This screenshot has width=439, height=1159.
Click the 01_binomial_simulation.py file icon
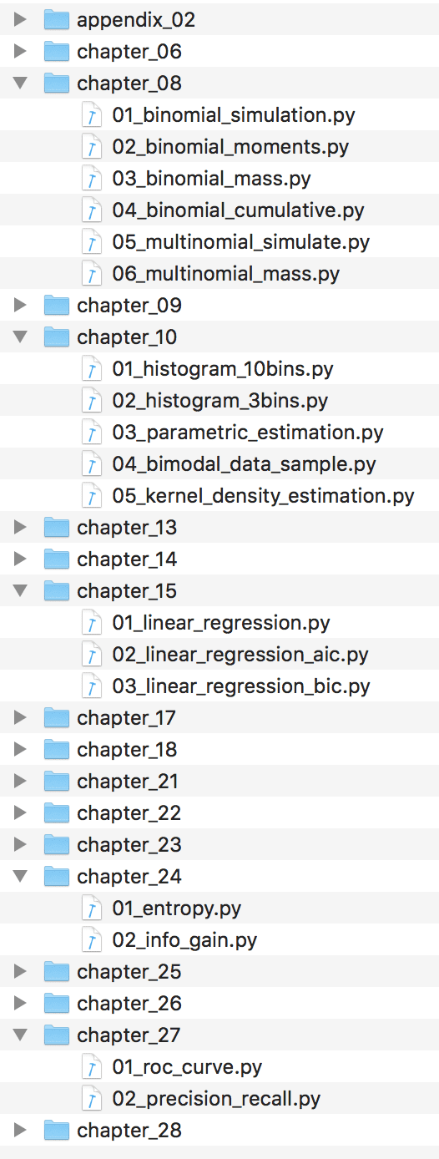click(90, 115)
